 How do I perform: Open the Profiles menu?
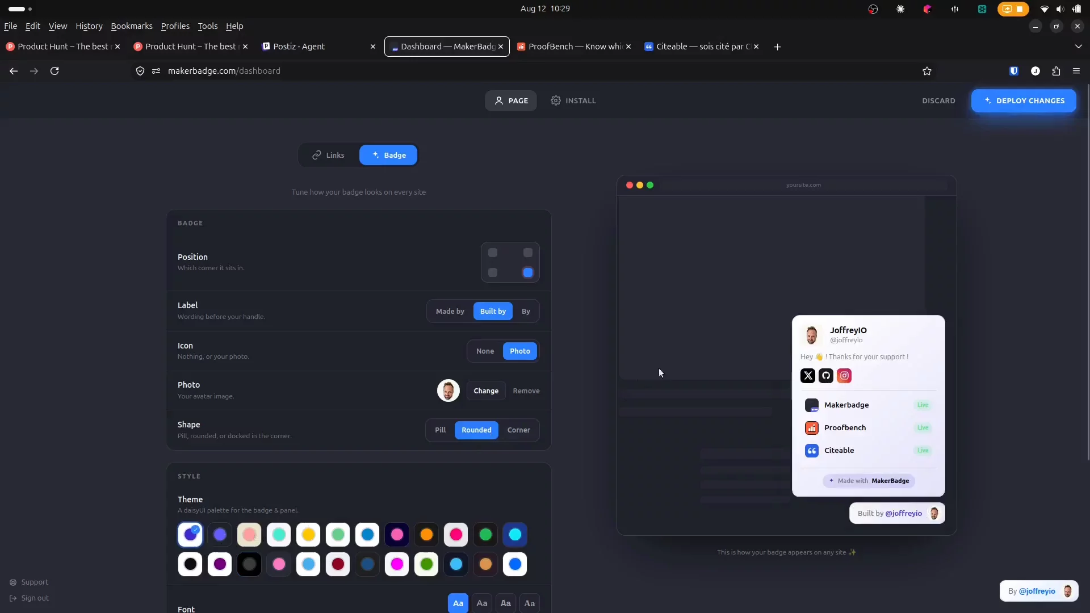coord(175,26)
